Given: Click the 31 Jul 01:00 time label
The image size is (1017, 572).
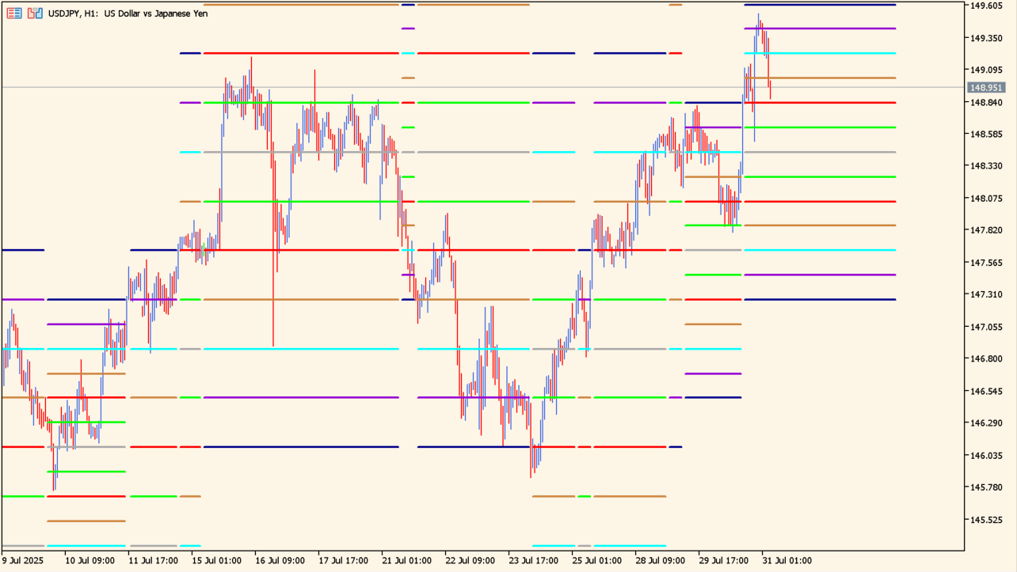Looking at the screenshot, I should point(787,561).
